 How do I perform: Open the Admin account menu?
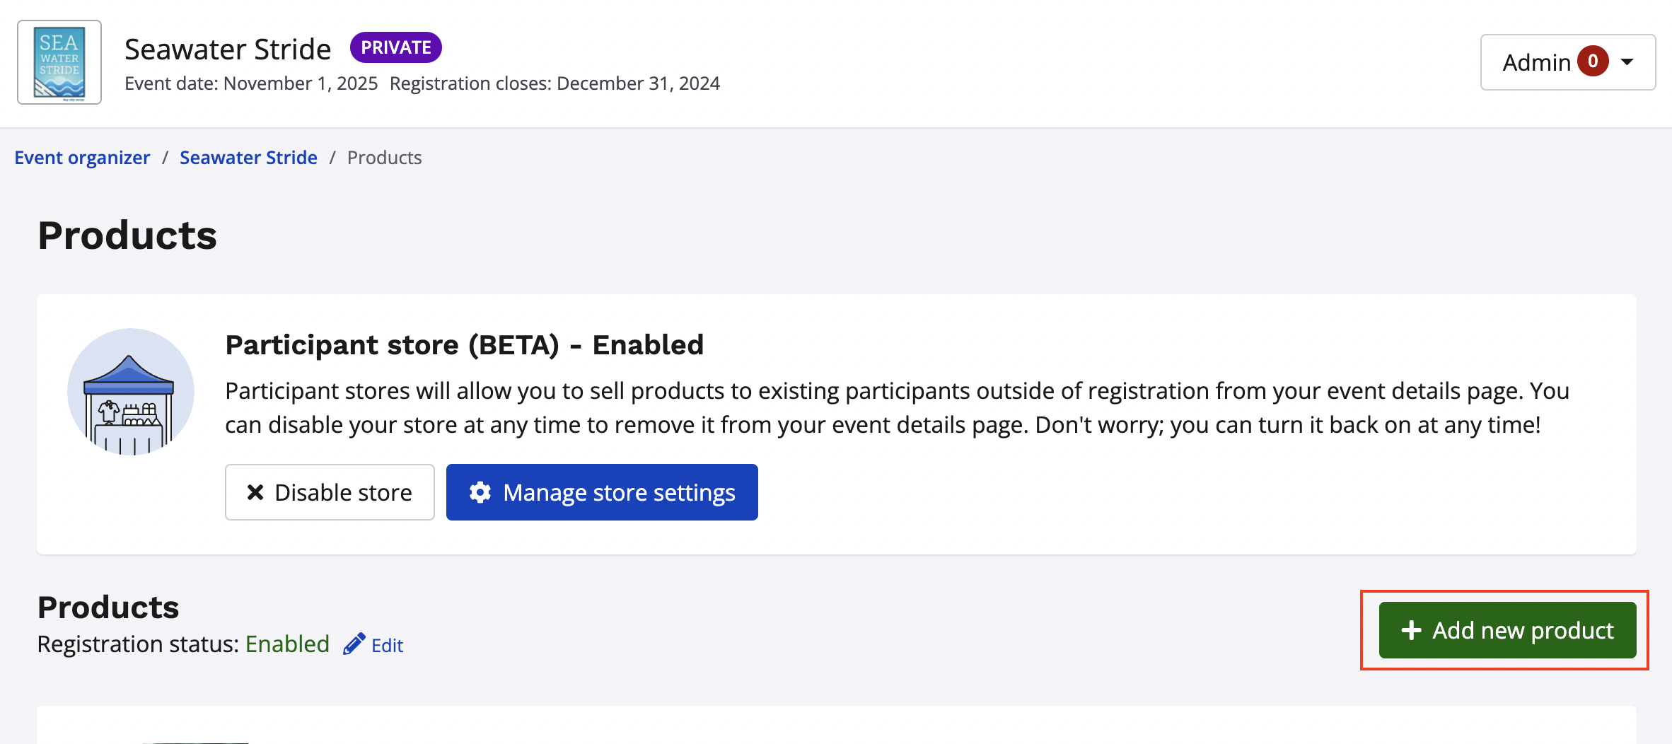1536,62
